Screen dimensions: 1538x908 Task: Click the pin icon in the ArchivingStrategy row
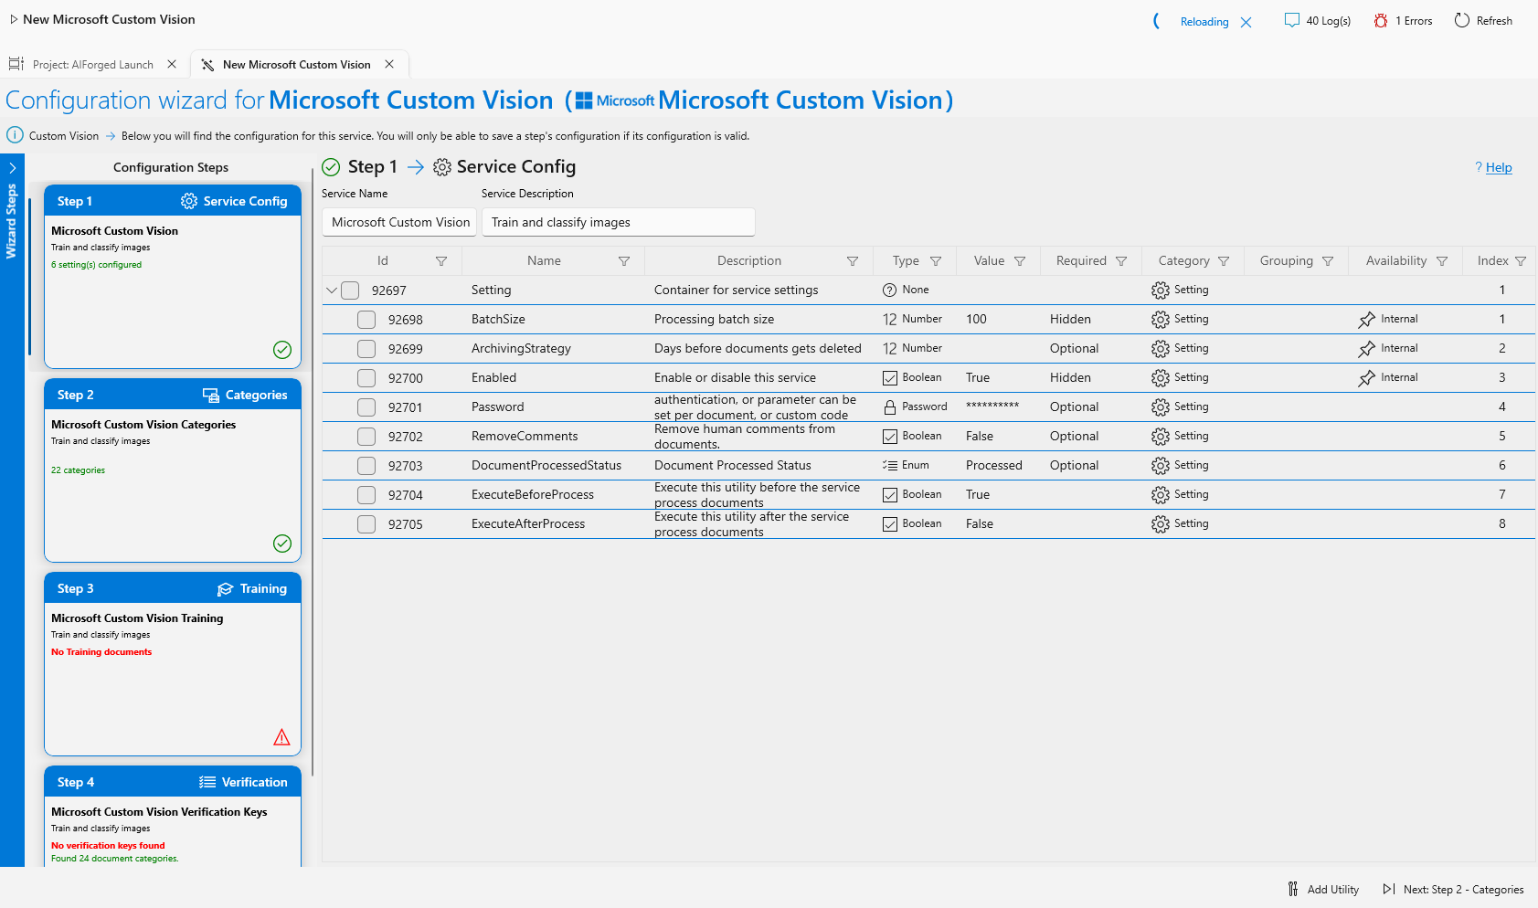[x=1367, y=349]
